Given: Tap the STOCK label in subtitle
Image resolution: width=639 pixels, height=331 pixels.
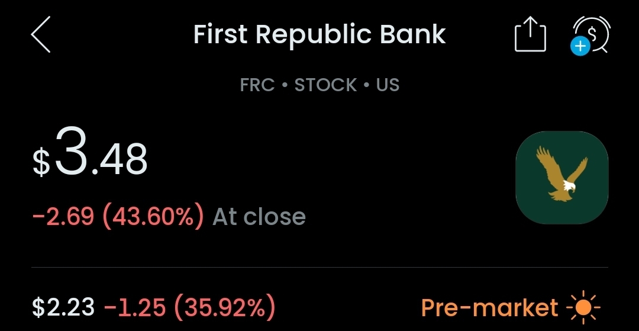Looking at the screenshot, I should click(x=325, y=85).
